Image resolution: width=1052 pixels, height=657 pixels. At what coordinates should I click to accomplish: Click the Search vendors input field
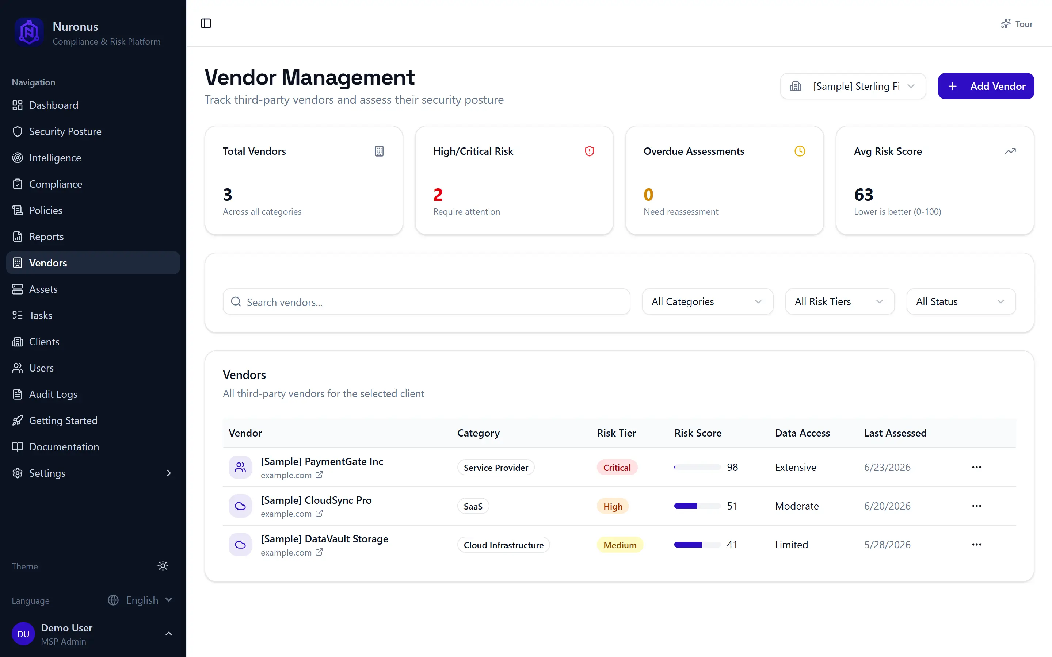click(x=426, y=301)
